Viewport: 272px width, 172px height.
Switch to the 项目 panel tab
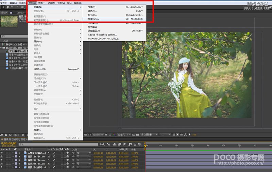pyautogui.click(x=3, y=13)
